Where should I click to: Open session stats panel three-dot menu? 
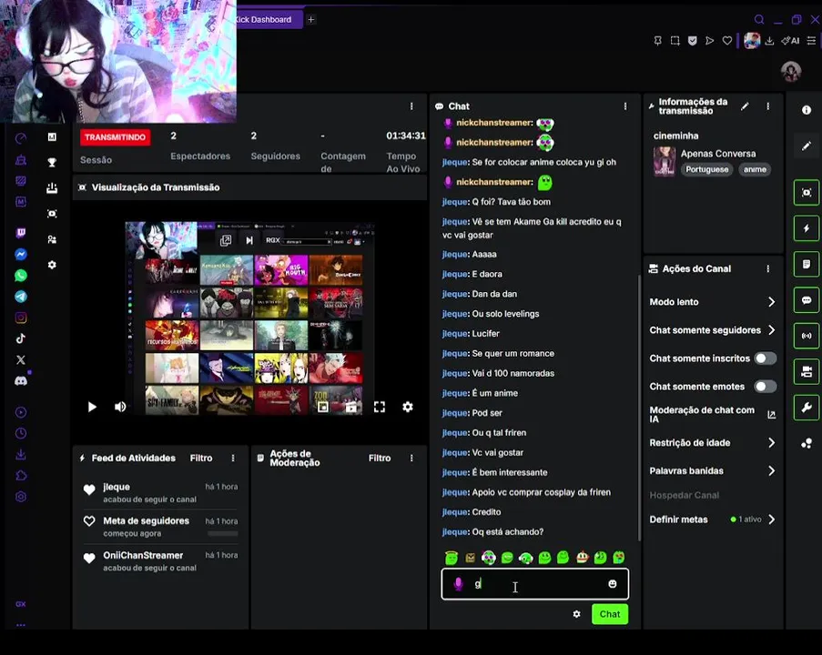click(x=411, y=106)
